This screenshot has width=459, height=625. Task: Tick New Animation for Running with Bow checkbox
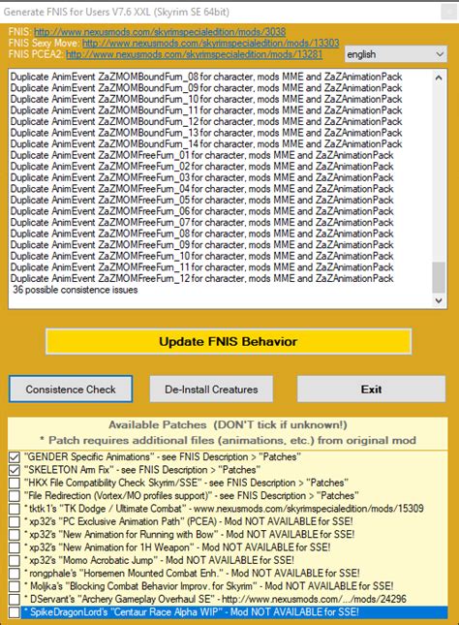click(x=15, y=535)
